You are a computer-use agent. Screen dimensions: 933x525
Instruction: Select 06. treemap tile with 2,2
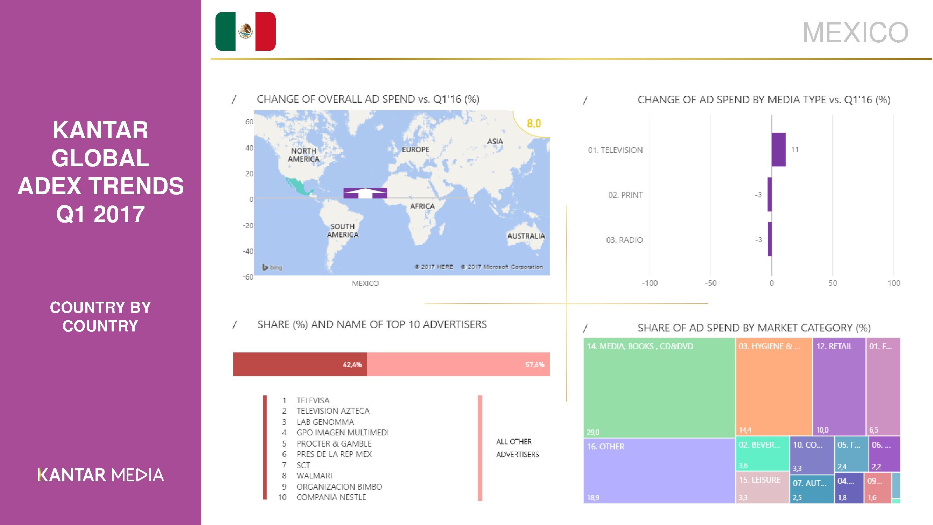click(884, 454)
